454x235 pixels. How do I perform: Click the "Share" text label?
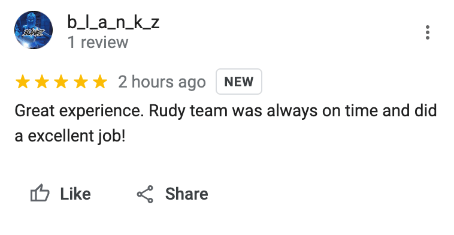pos(186,194)
